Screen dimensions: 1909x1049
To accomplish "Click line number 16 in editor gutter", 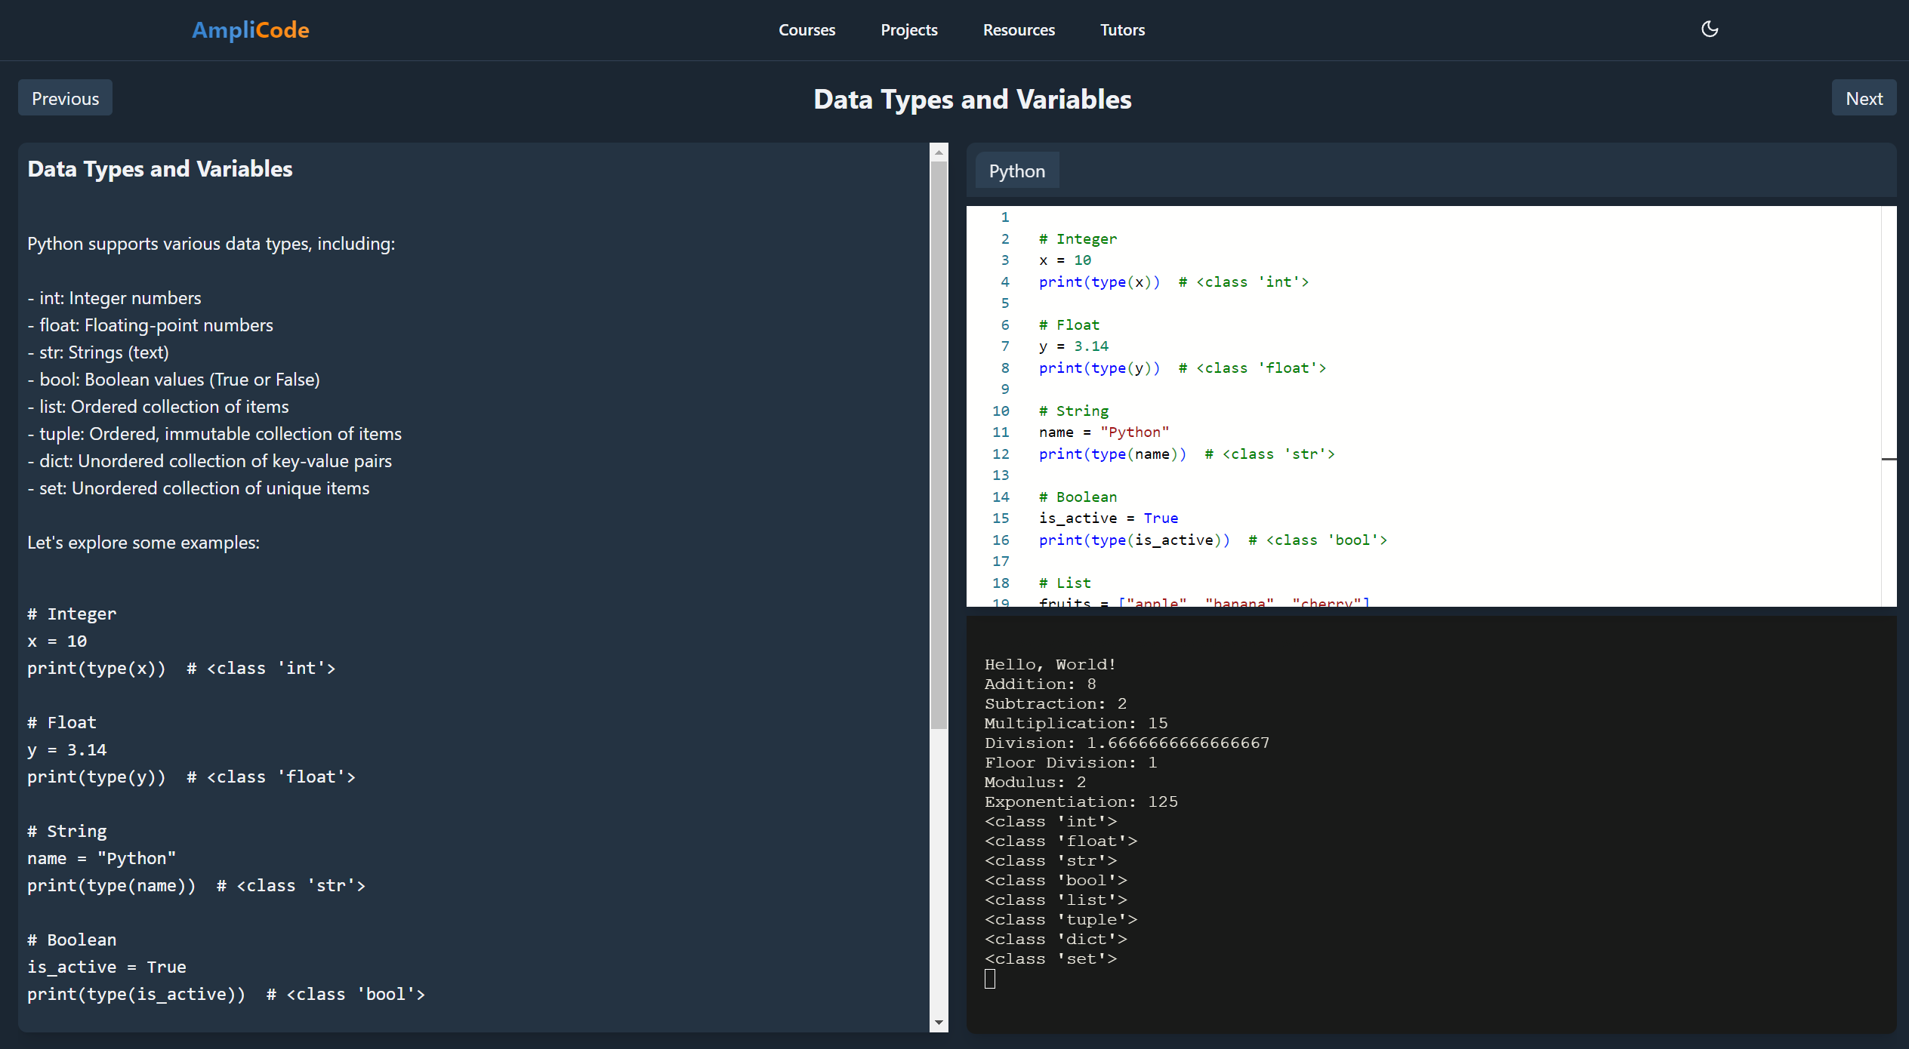I will point(1001,540).
